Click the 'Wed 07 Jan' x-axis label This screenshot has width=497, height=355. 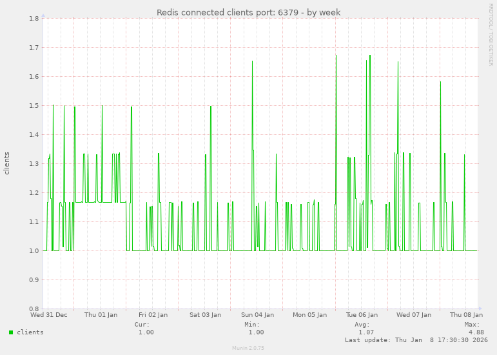(414, 315)
